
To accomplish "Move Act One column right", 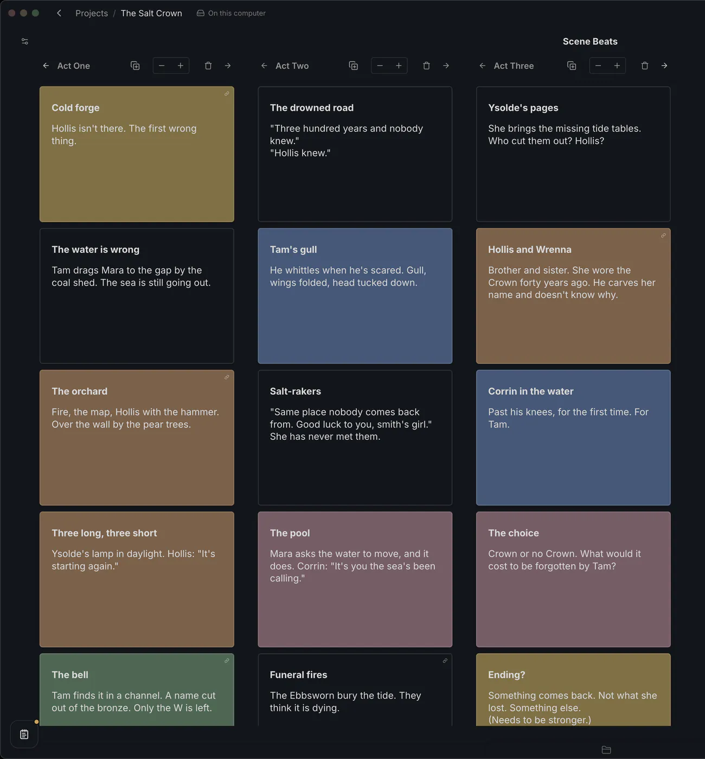I will (228, 66).
